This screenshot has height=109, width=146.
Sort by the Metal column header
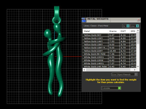pyautogui.click(x=96, y=31)
